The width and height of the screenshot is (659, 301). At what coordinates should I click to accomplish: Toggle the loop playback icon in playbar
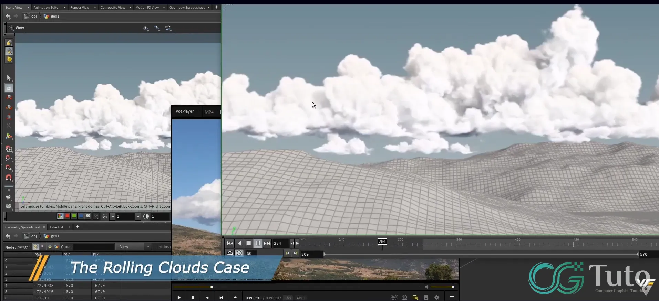click(x=230, y=253)
